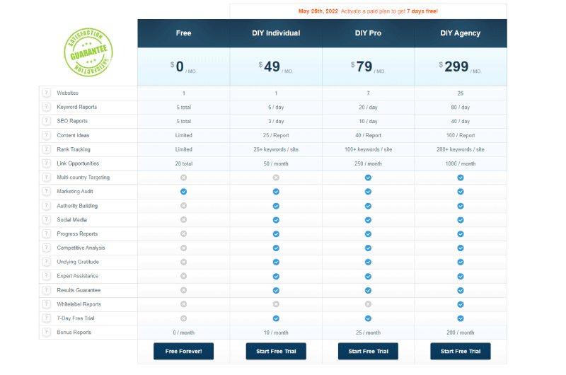566x375 pixels.
Task: Click the help icon beside Expert Assistance
Action: click(x=46, y=276)
